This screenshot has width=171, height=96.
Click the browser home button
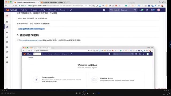coord(16,6)
